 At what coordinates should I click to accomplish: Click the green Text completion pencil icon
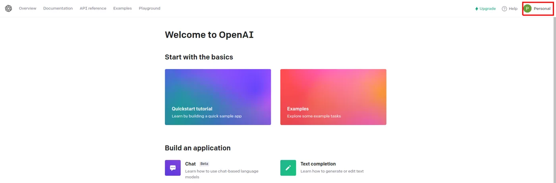click(x=288, y=168)
